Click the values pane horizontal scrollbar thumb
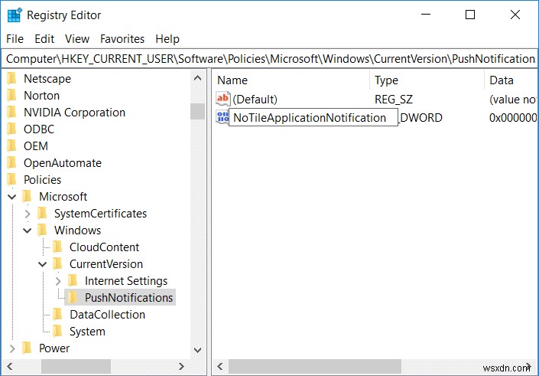The height and width of the screenshot is (376, 539). tap(315, 366)
